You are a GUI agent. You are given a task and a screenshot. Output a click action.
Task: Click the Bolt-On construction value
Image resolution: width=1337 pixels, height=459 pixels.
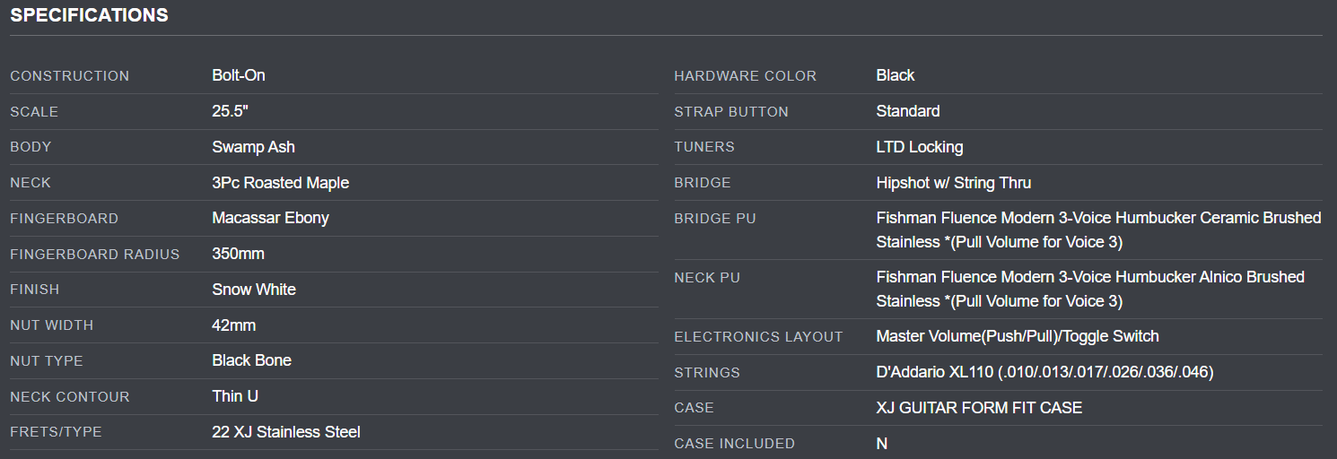click(239, 75)
